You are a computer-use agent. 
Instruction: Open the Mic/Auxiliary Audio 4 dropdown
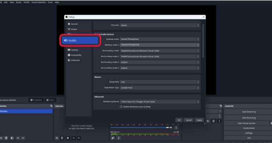coord(160,68)
